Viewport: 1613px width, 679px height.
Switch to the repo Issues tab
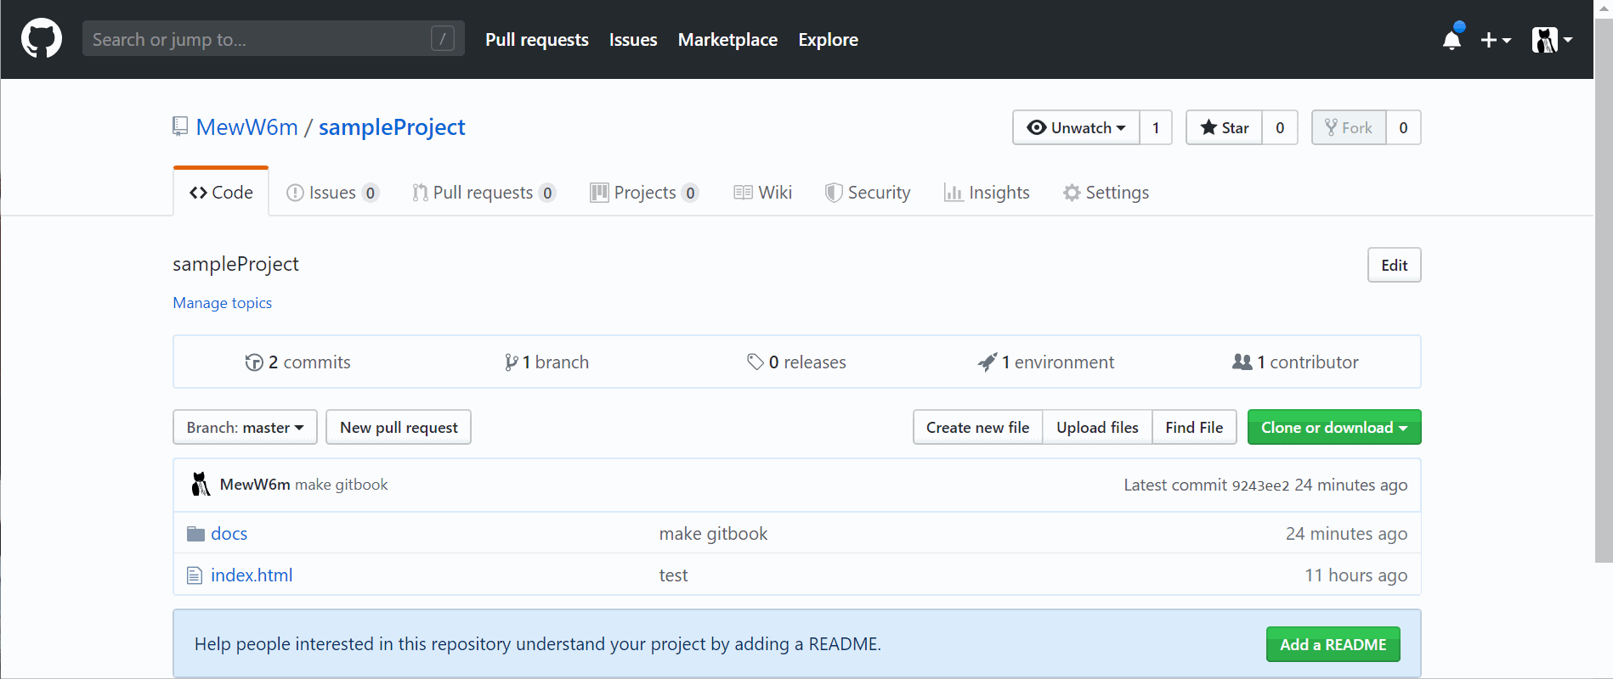332,193
